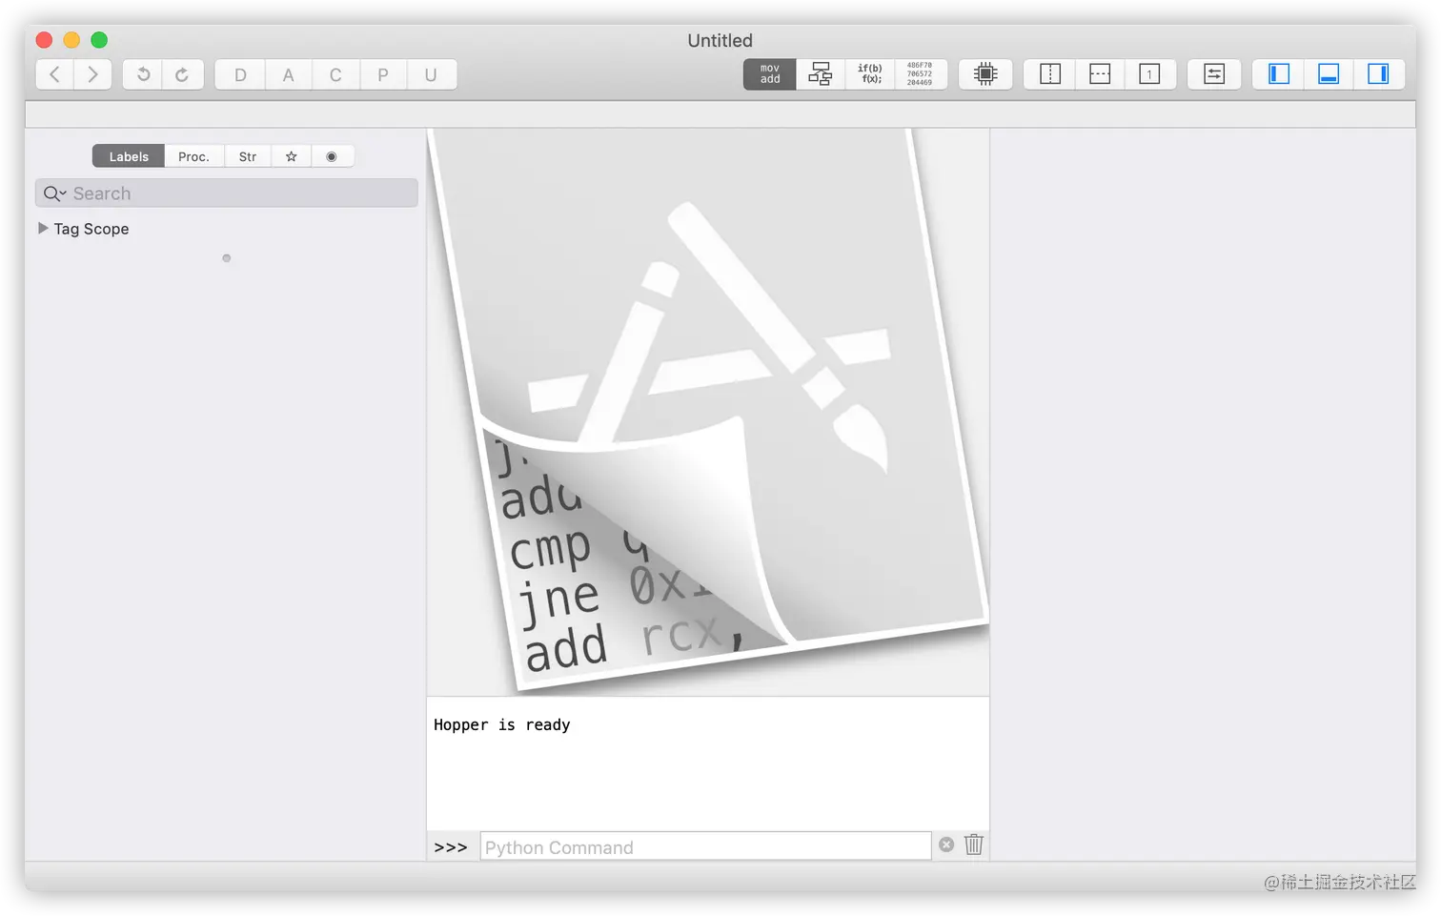Close the window with the red button
The image size is (1441, 916).
click(44, 40)
